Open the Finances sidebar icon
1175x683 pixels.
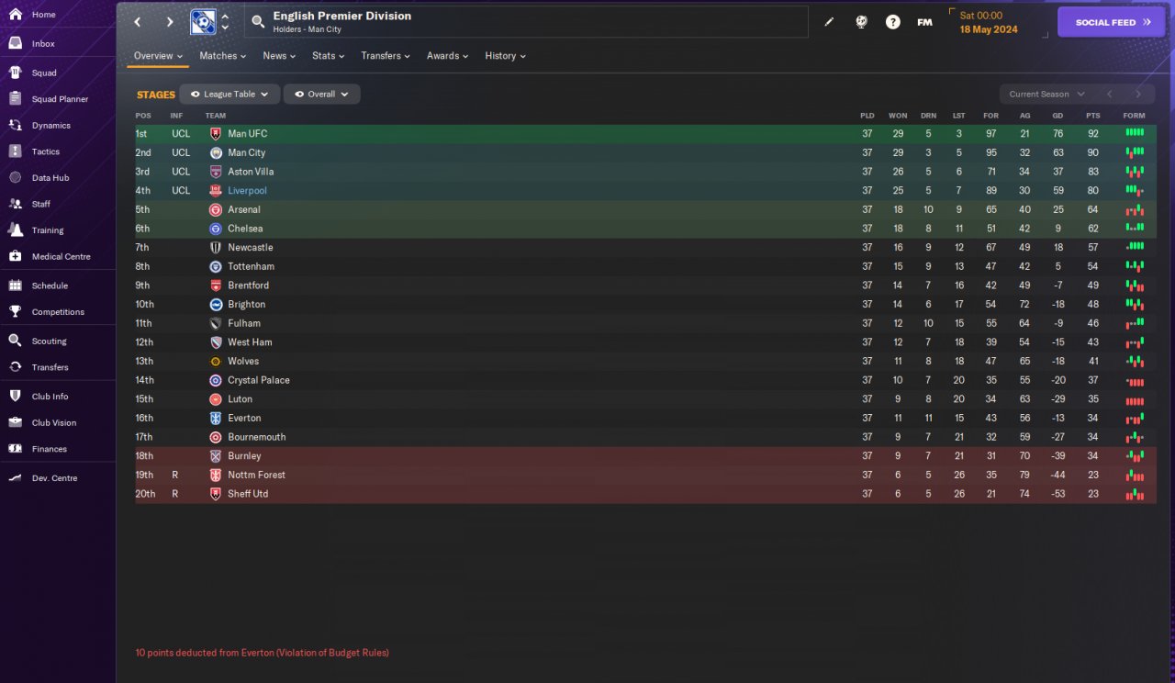coord(16,449)
